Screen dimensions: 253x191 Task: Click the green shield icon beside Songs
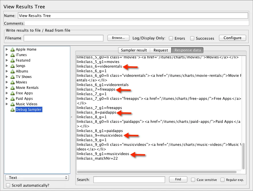point(12,66)
